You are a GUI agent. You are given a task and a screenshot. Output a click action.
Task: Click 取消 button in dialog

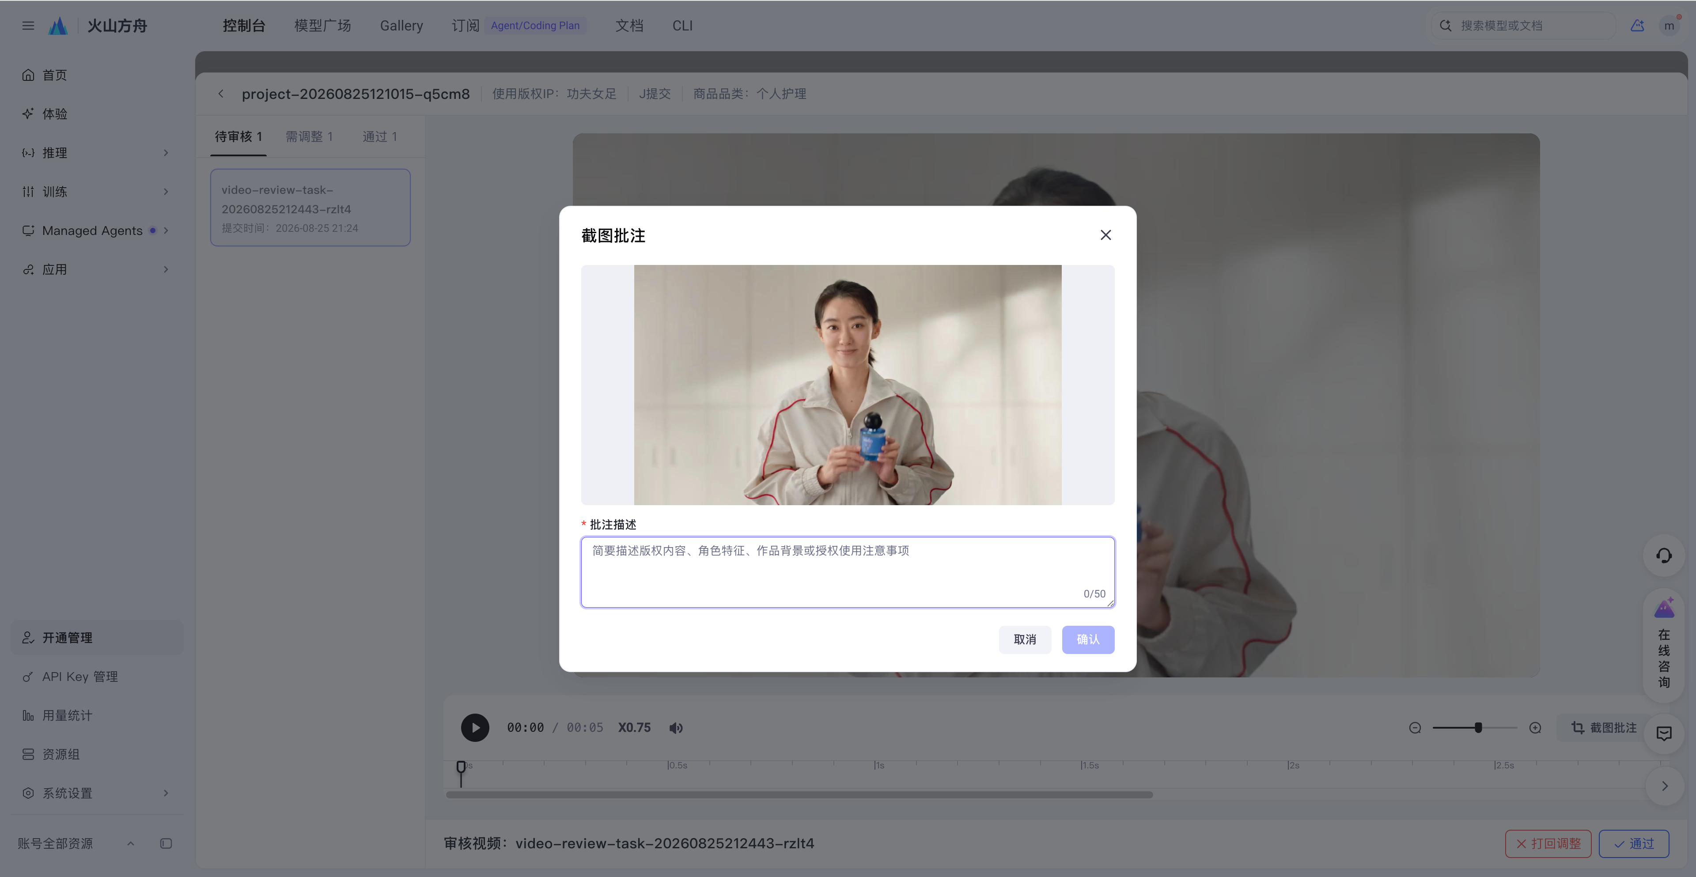[1025, 639]
